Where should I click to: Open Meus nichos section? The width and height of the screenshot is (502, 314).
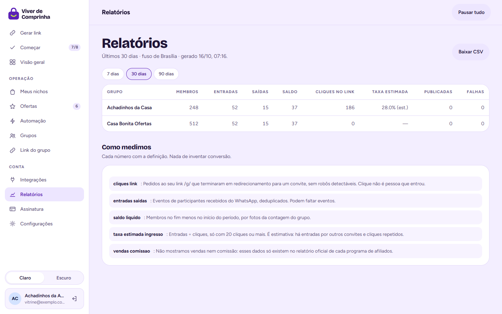[x=44, y=91]
